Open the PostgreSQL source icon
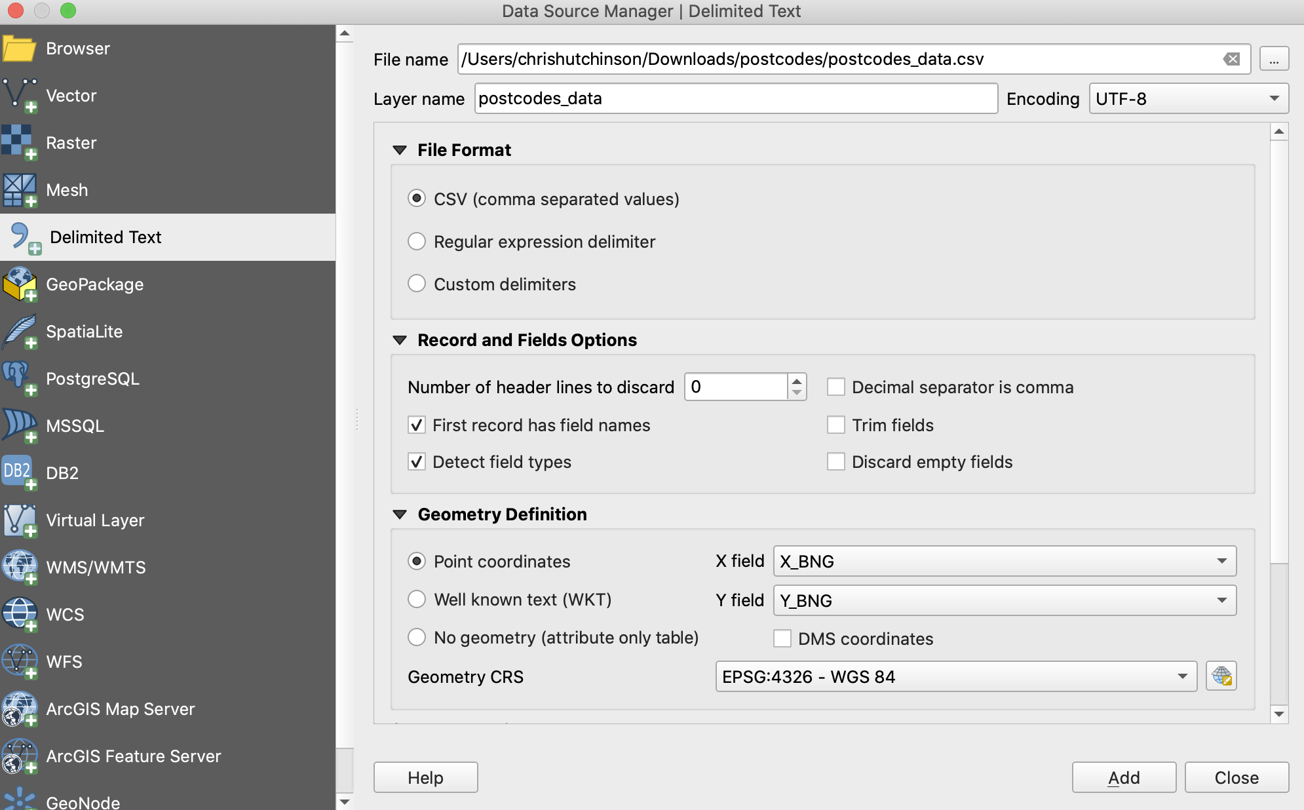1304x810 pixels. [x=19, y=379]
